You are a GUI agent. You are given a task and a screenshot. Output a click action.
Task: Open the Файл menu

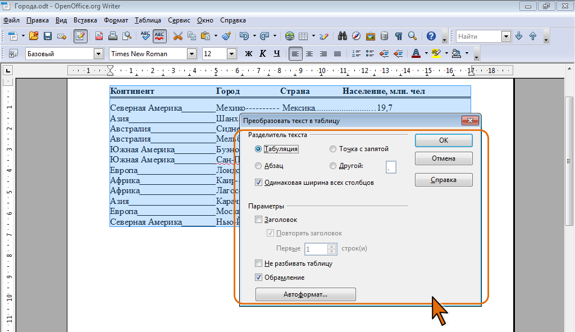coord(11,20)
